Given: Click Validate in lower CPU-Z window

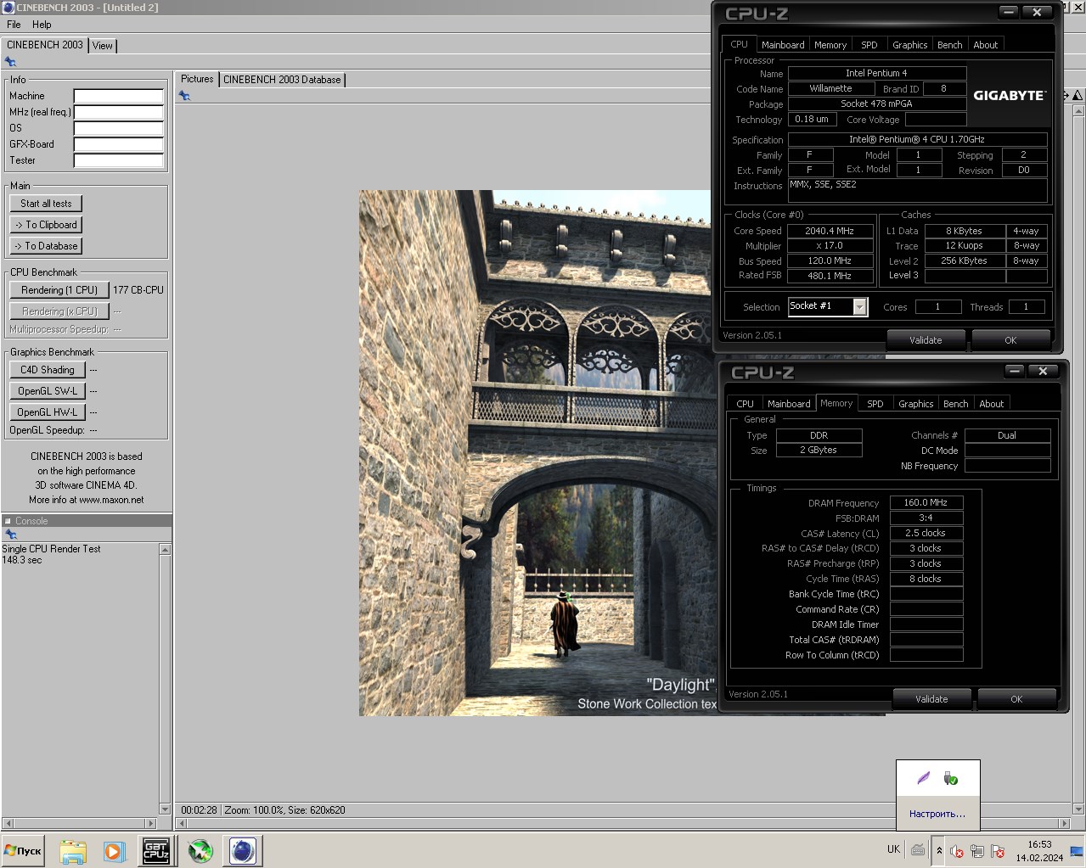Looking at the screenshot, I should 931,699.
